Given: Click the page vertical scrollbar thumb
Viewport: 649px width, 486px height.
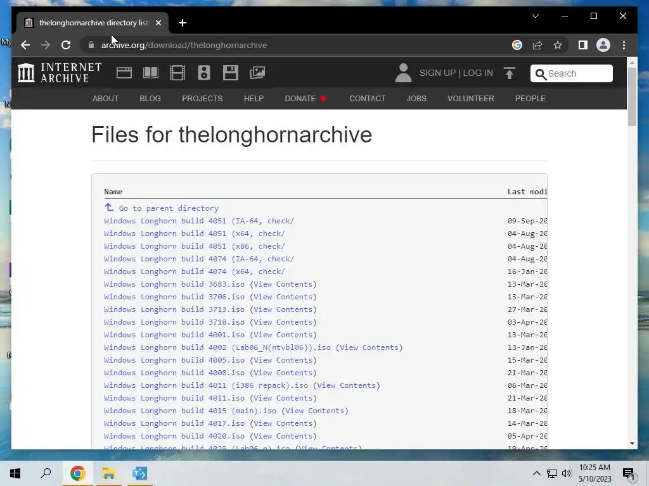Looking at the screenshot, I should point(632,96).
